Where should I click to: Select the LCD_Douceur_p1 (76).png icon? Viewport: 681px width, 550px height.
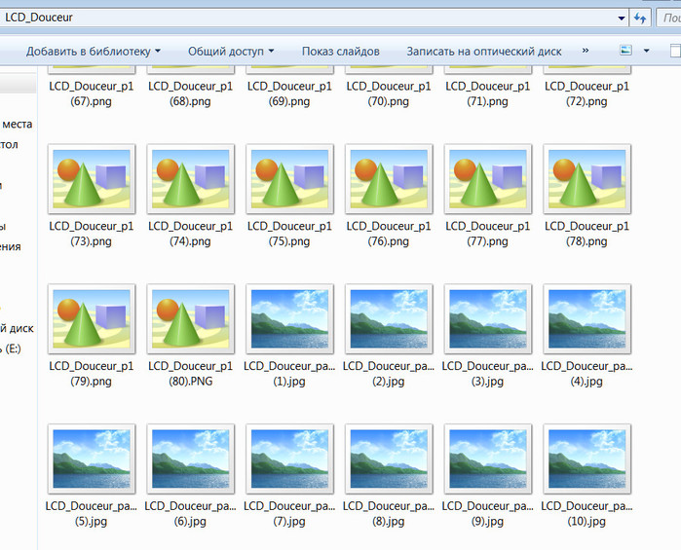pyautogui.click(x=389, y=179)
